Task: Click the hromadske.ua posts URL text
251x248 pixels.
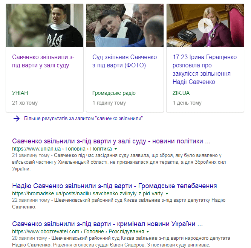Action: tap(87, 193)
